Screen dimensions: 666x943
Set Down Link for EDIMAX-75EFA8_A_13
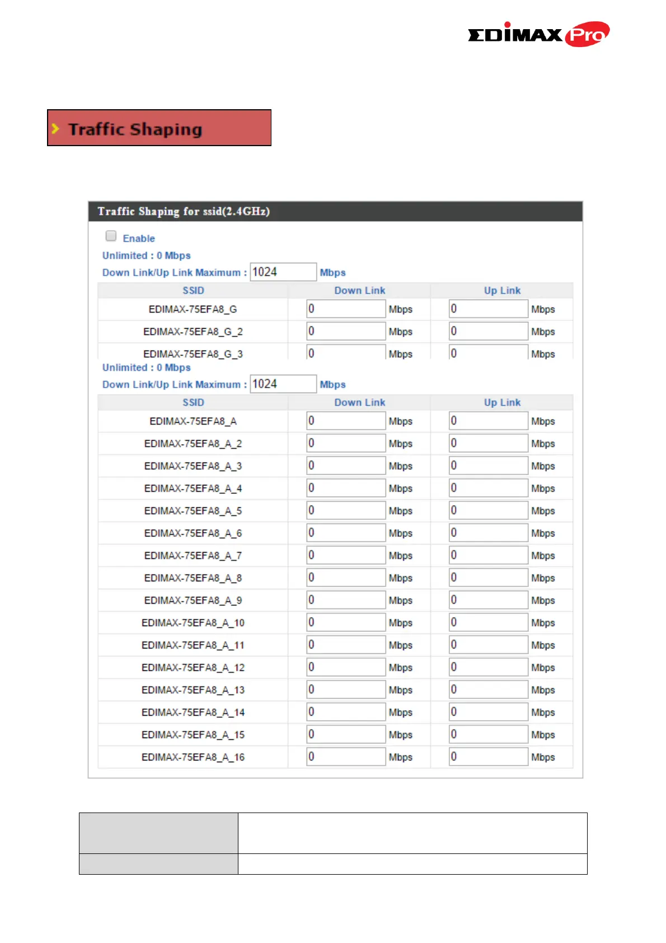[346, 690]
